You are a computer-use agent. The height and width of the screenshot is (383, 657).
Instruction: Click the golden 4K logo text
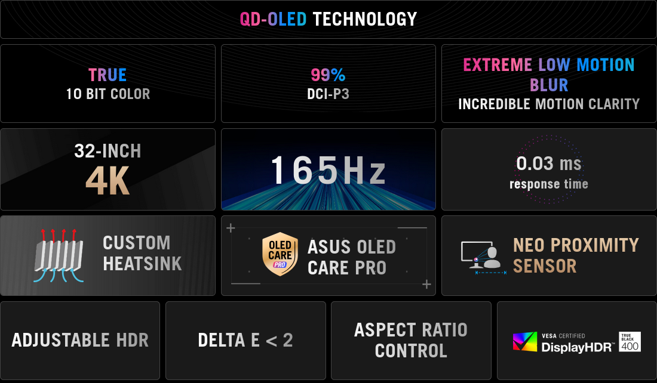108,181
